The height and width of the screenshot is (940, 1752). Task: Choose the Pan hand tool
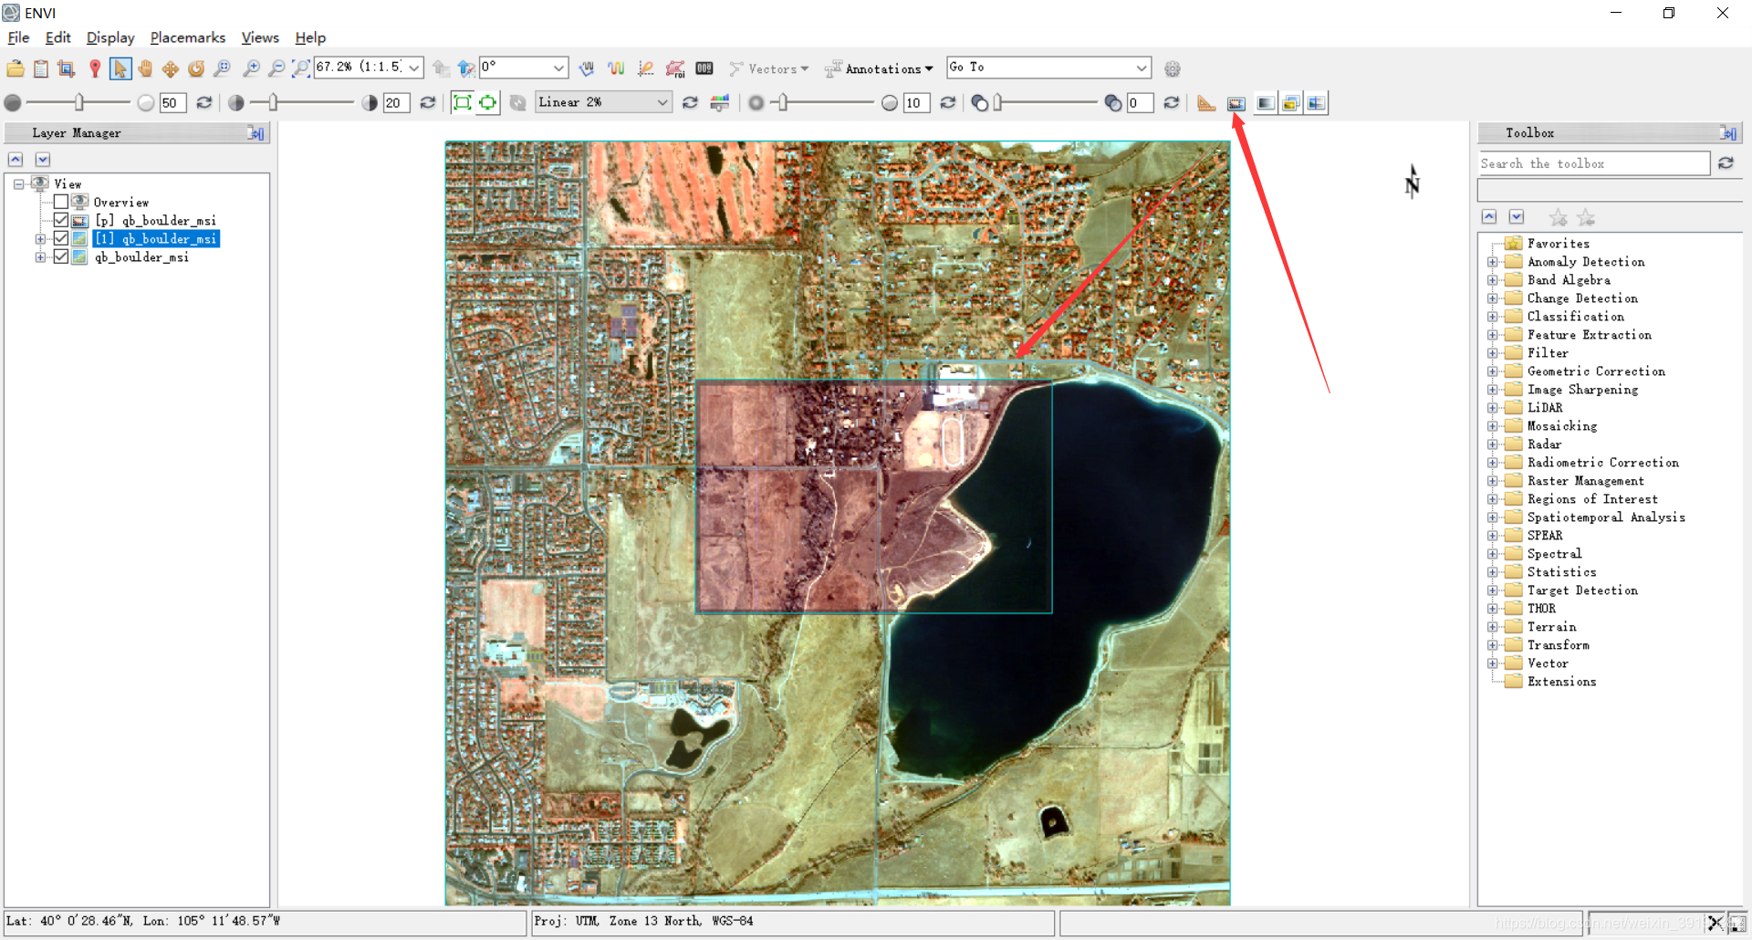(x=145, y=68)
